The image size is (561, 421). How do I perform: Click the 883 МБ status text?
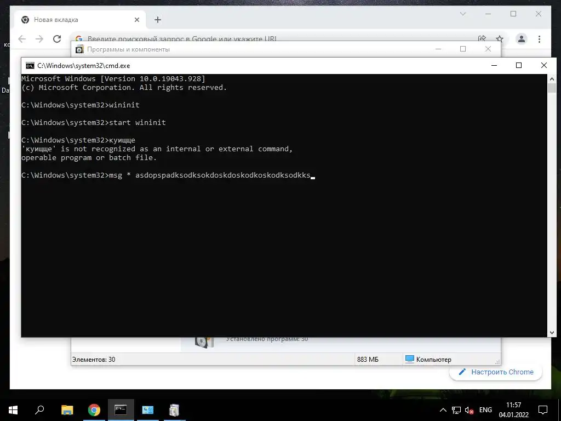(368, 360)
